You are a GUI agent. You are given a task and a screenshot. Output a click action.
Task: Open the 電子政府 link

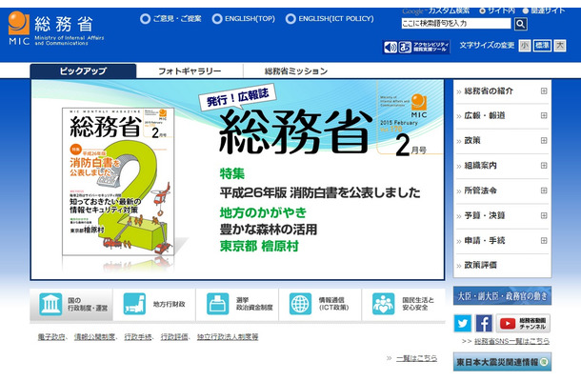pyautogui.click(x=51, y=337)
